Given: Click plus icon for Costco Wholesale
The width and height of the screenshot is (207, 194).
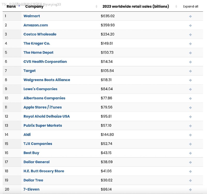Looking at the screenshot, I should (x=190, y=35).
